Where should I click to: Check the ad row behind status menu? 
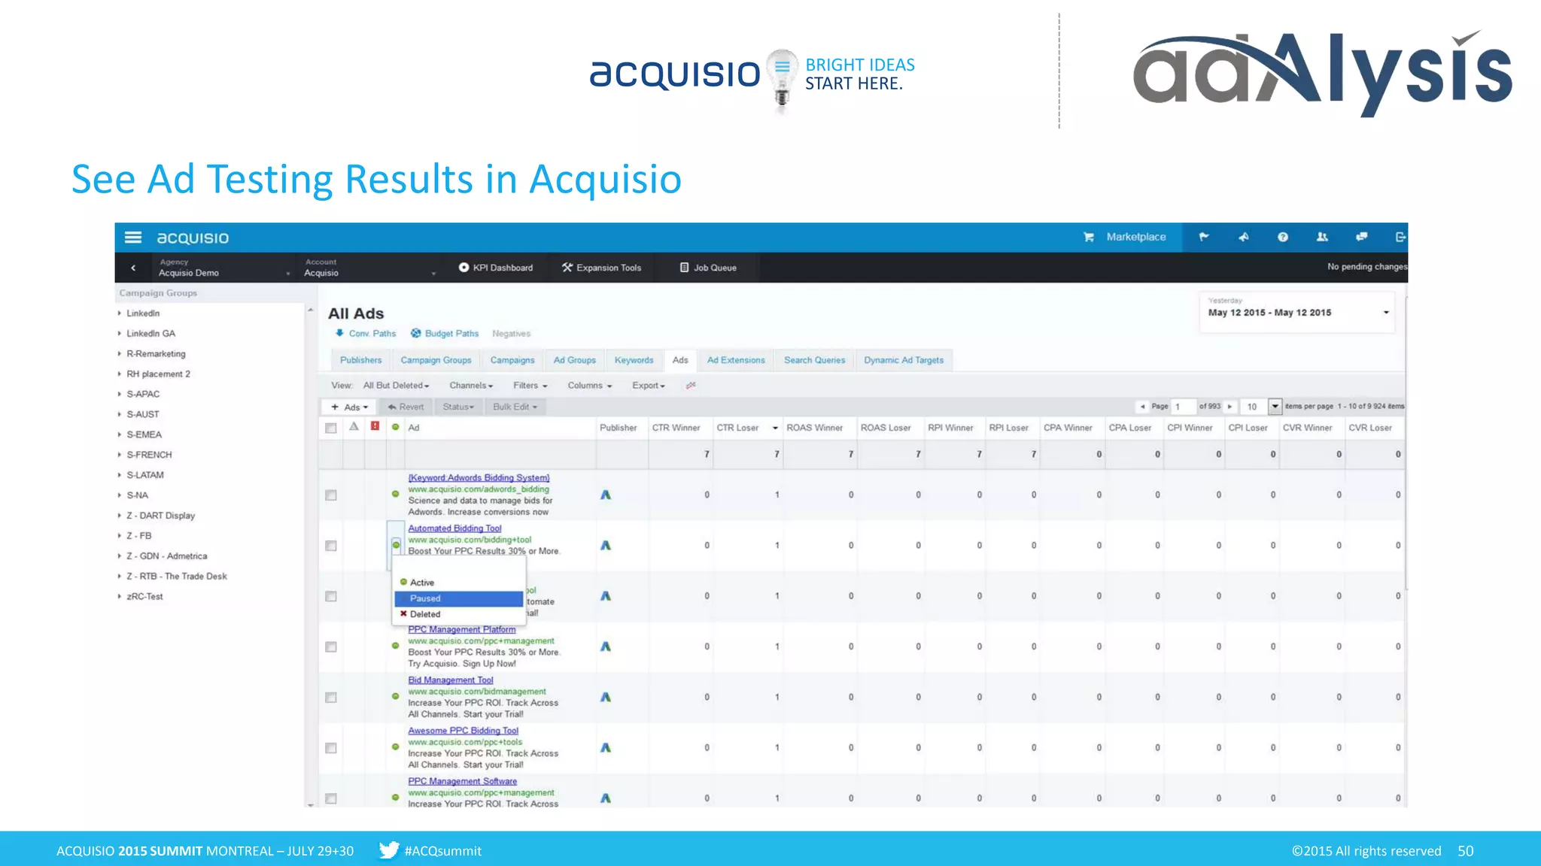(331, 596)
